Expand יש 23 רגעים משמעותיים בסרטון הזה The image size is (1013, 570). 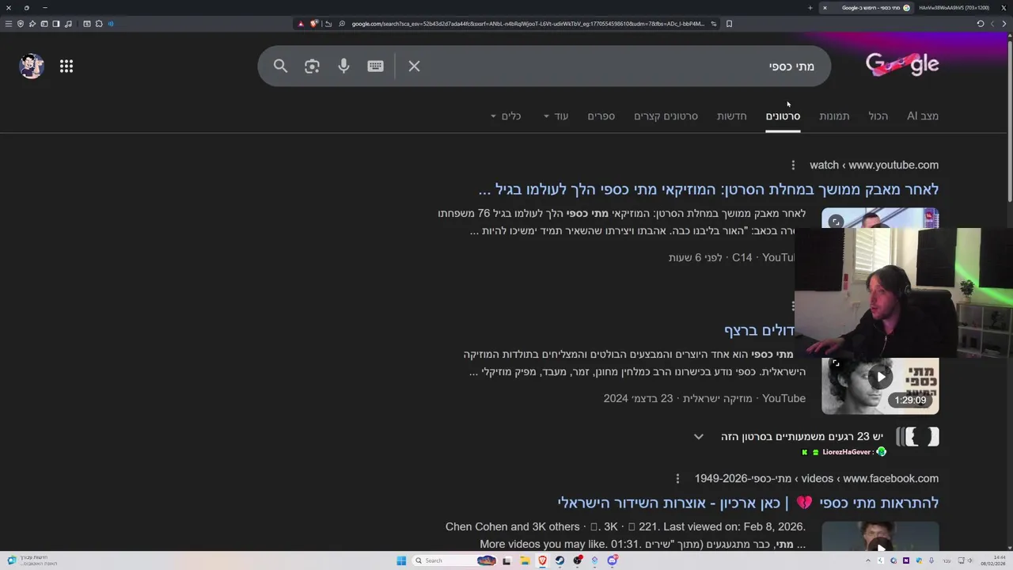point(698,436)
